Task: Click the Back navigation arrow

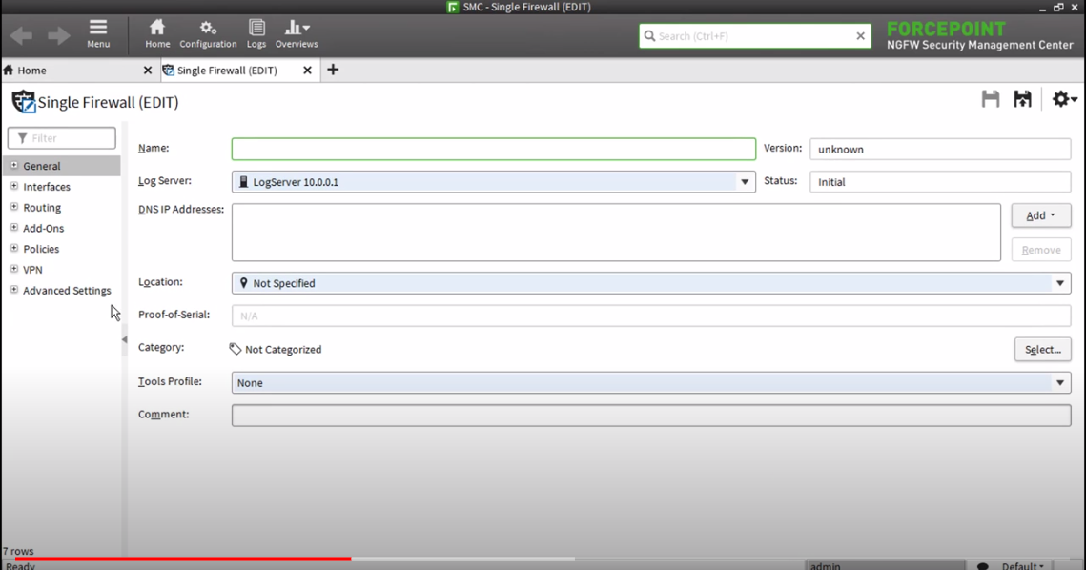Action: (22, 35)
